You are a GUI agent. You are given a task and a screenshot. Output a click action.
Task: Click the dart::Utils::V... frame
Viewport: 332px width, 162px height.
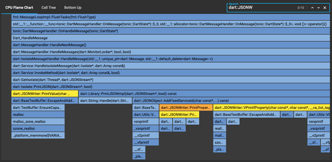[146, 115]
